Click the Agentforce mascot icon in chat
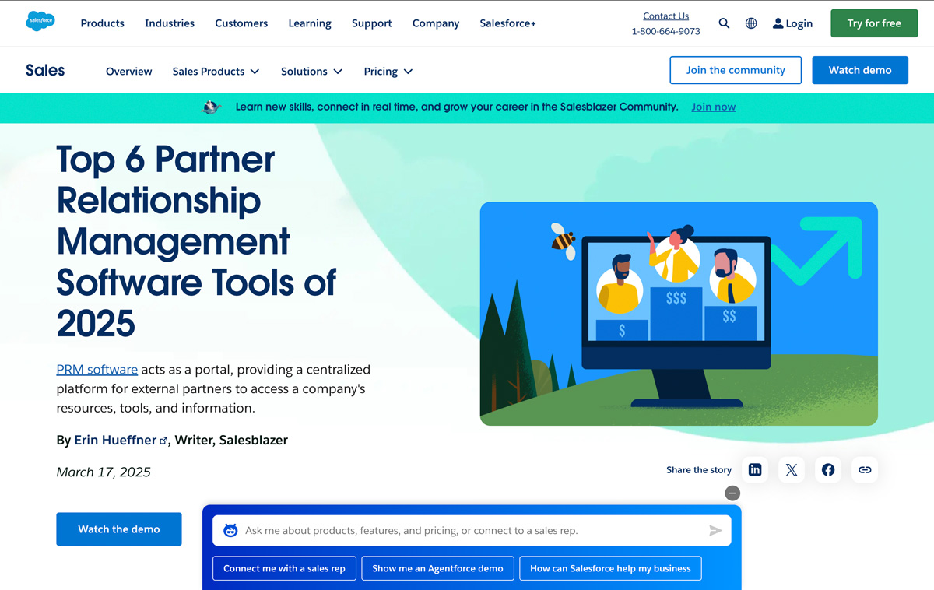Viewport: 934px width, 590px height. click(230, 529)
